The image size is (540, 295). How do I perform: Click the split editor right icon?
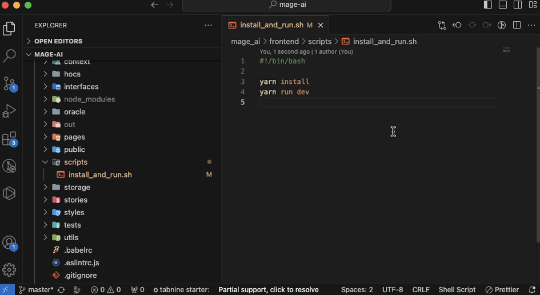517,25
